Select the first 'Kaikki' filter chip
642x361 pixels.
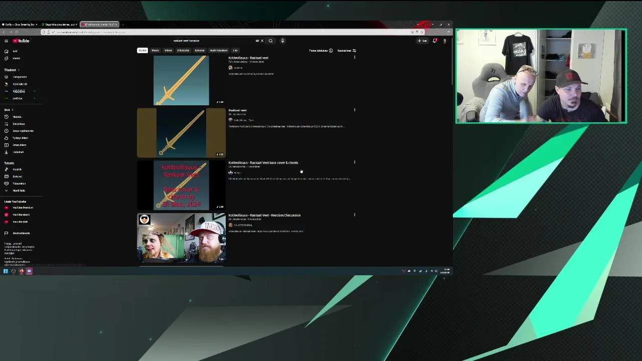[x=142, y=50]
